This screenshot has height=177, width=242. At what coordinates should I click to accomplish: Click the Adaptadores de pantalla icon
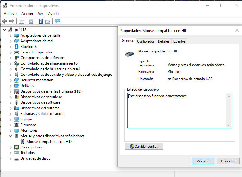(x=17, y=35)
